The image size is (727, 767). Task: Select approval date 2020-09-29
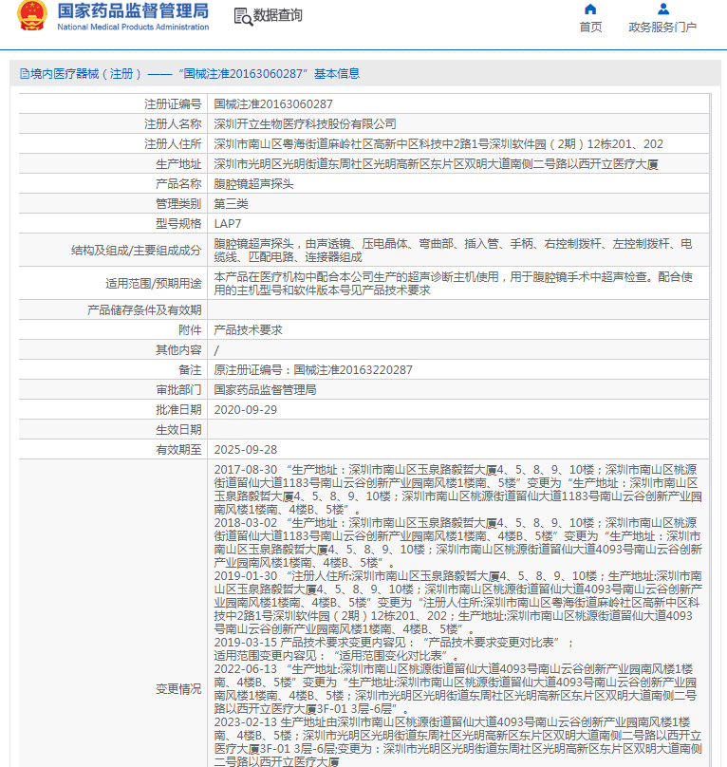tap(246, 410)
